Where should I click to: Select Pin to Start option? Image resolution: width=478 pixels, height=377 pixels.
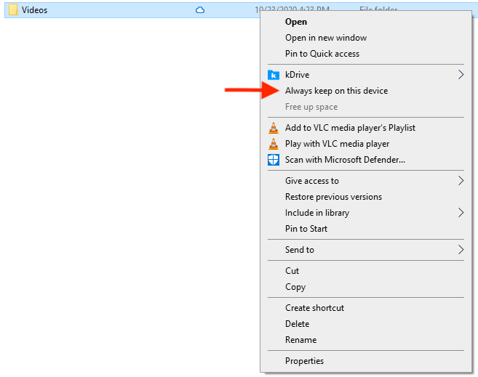pos(306,229)
